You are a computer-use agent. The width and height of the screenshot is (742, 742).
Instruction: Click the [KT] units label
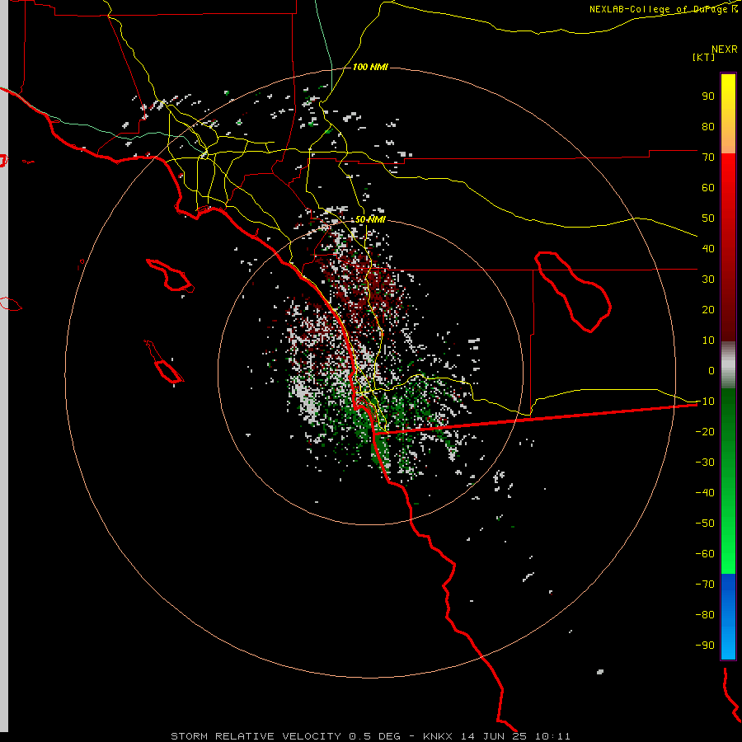tap(704, 57)
